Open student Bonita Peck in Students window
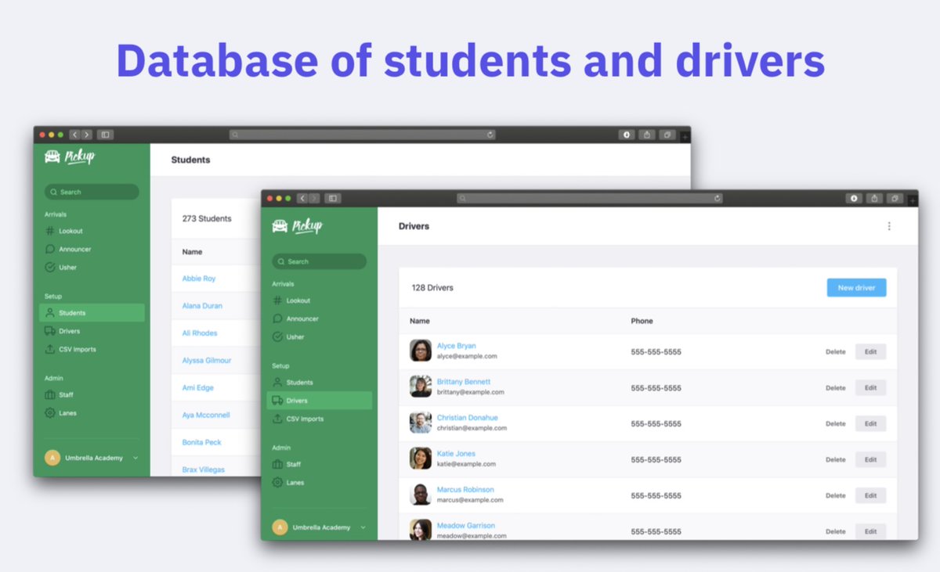This screenshot has width=940, height=572. pyautogui.click(x=202, y=442)
